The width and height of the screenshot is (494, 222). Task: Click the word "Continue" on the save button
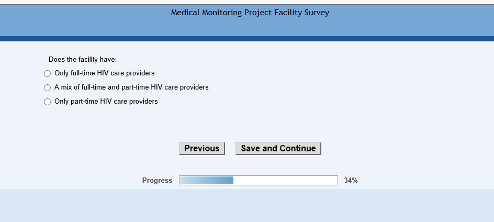click(297, 149)
